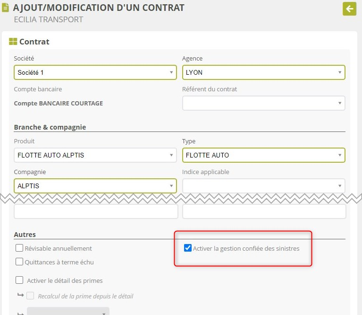Click the empty left text field above Autres
362x315 pixels.
point(96,211)
